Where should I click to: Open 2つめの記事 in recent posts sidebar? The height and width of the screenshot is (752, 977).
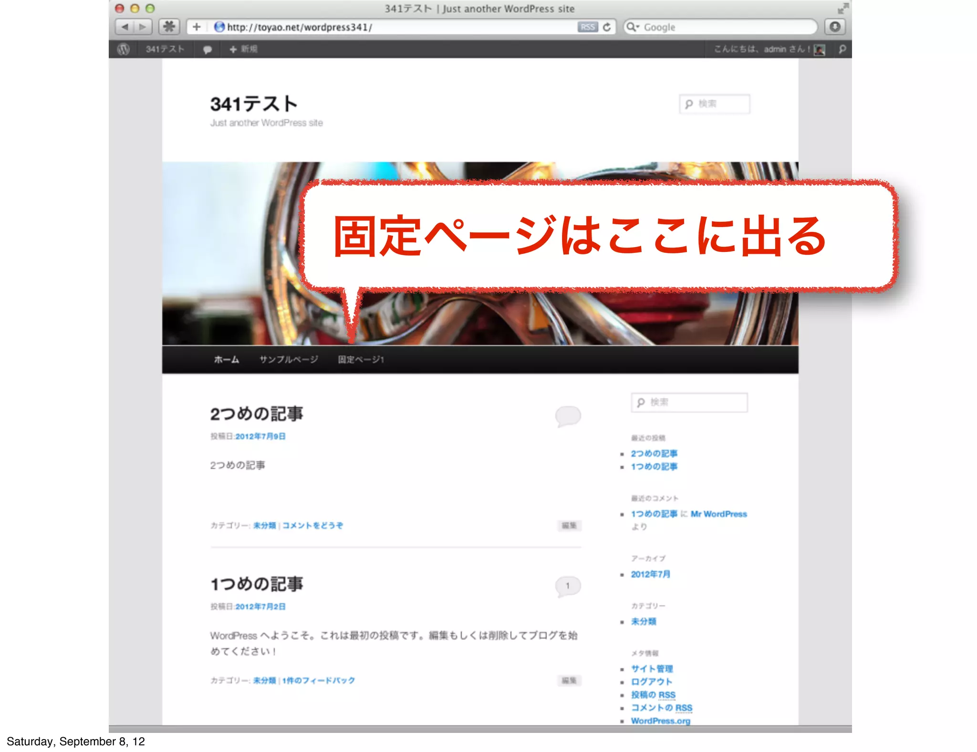pyautogui.click(x=654, y=453)
